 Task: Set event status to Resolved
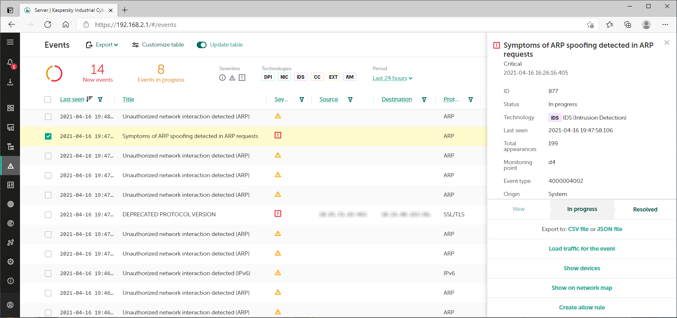pyautogui.click(x=645, y=209)
